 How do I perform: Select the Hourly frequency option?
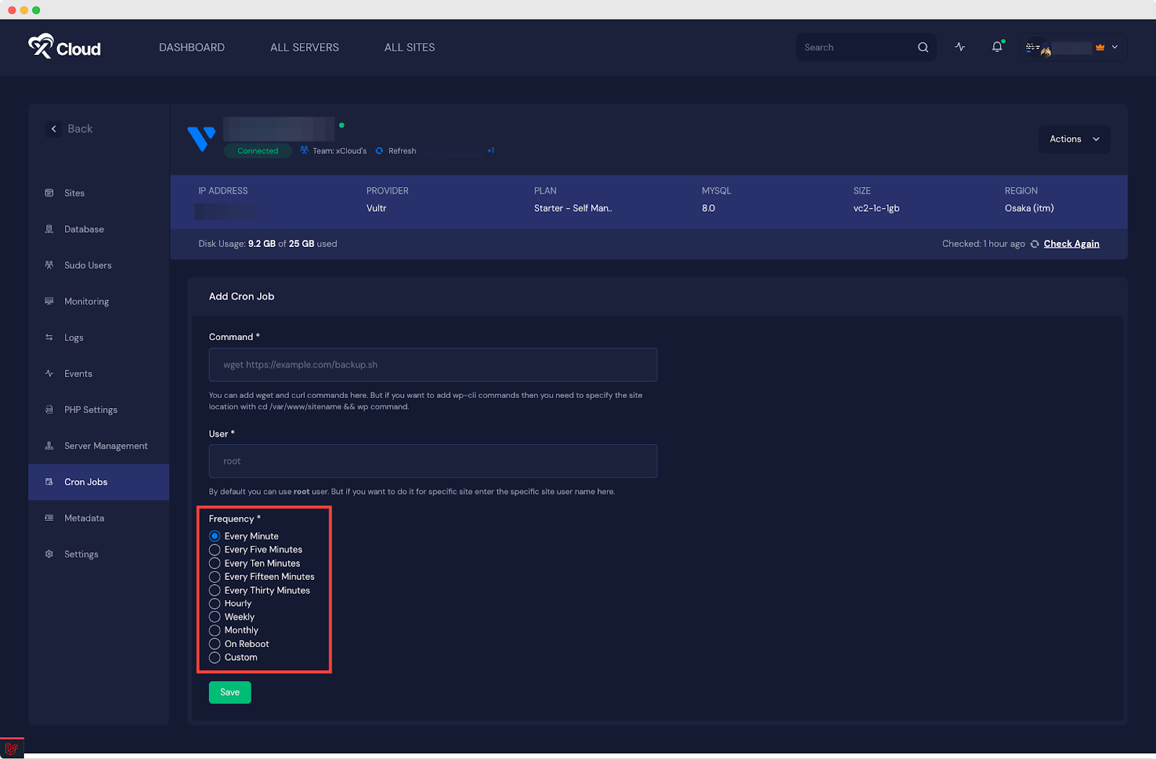[215, 604]
